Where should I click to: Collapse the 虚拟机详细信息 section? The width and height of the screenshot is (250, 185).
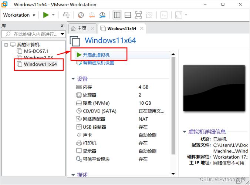click(185, 132)
